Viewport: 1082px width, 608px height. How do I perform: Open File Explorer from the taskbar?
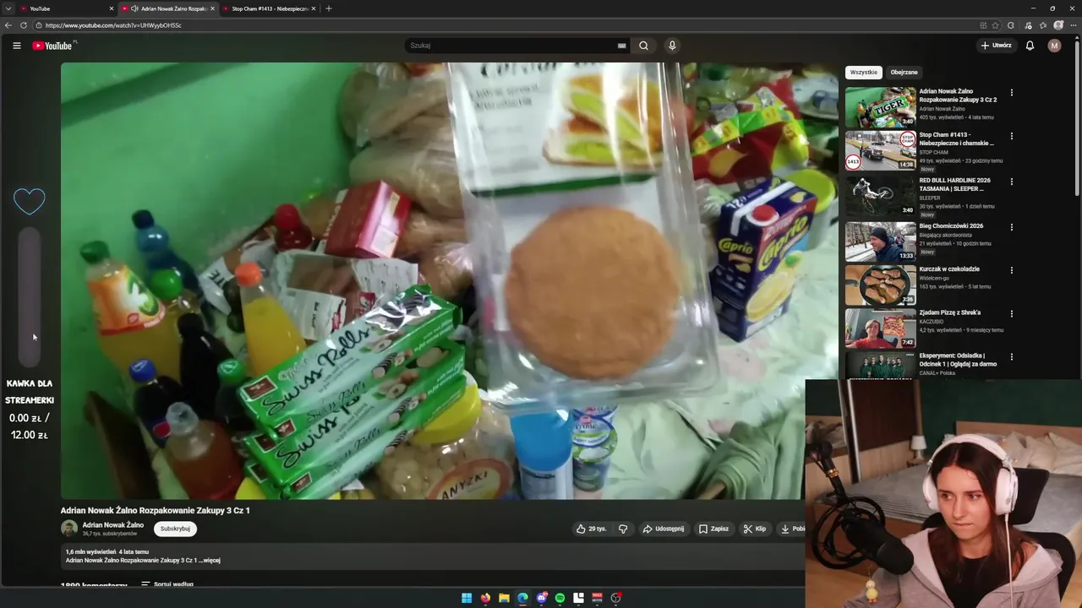(504, 598)
